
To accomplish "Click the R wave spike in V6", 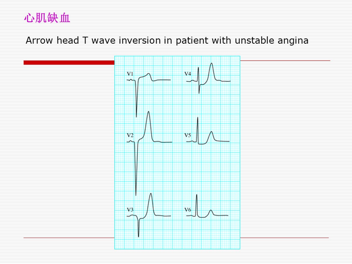I will [x=197, y=196].
